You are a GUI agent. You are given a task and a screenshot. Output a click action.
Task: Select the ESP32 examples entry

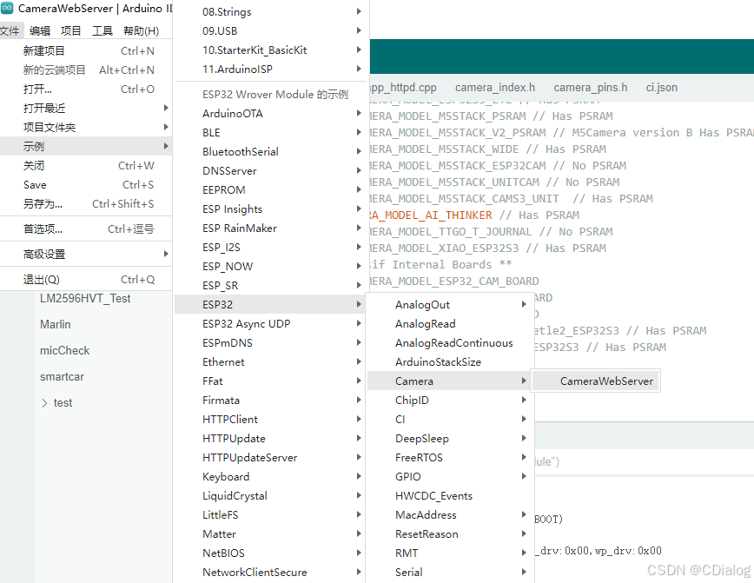tap(272, 304)
